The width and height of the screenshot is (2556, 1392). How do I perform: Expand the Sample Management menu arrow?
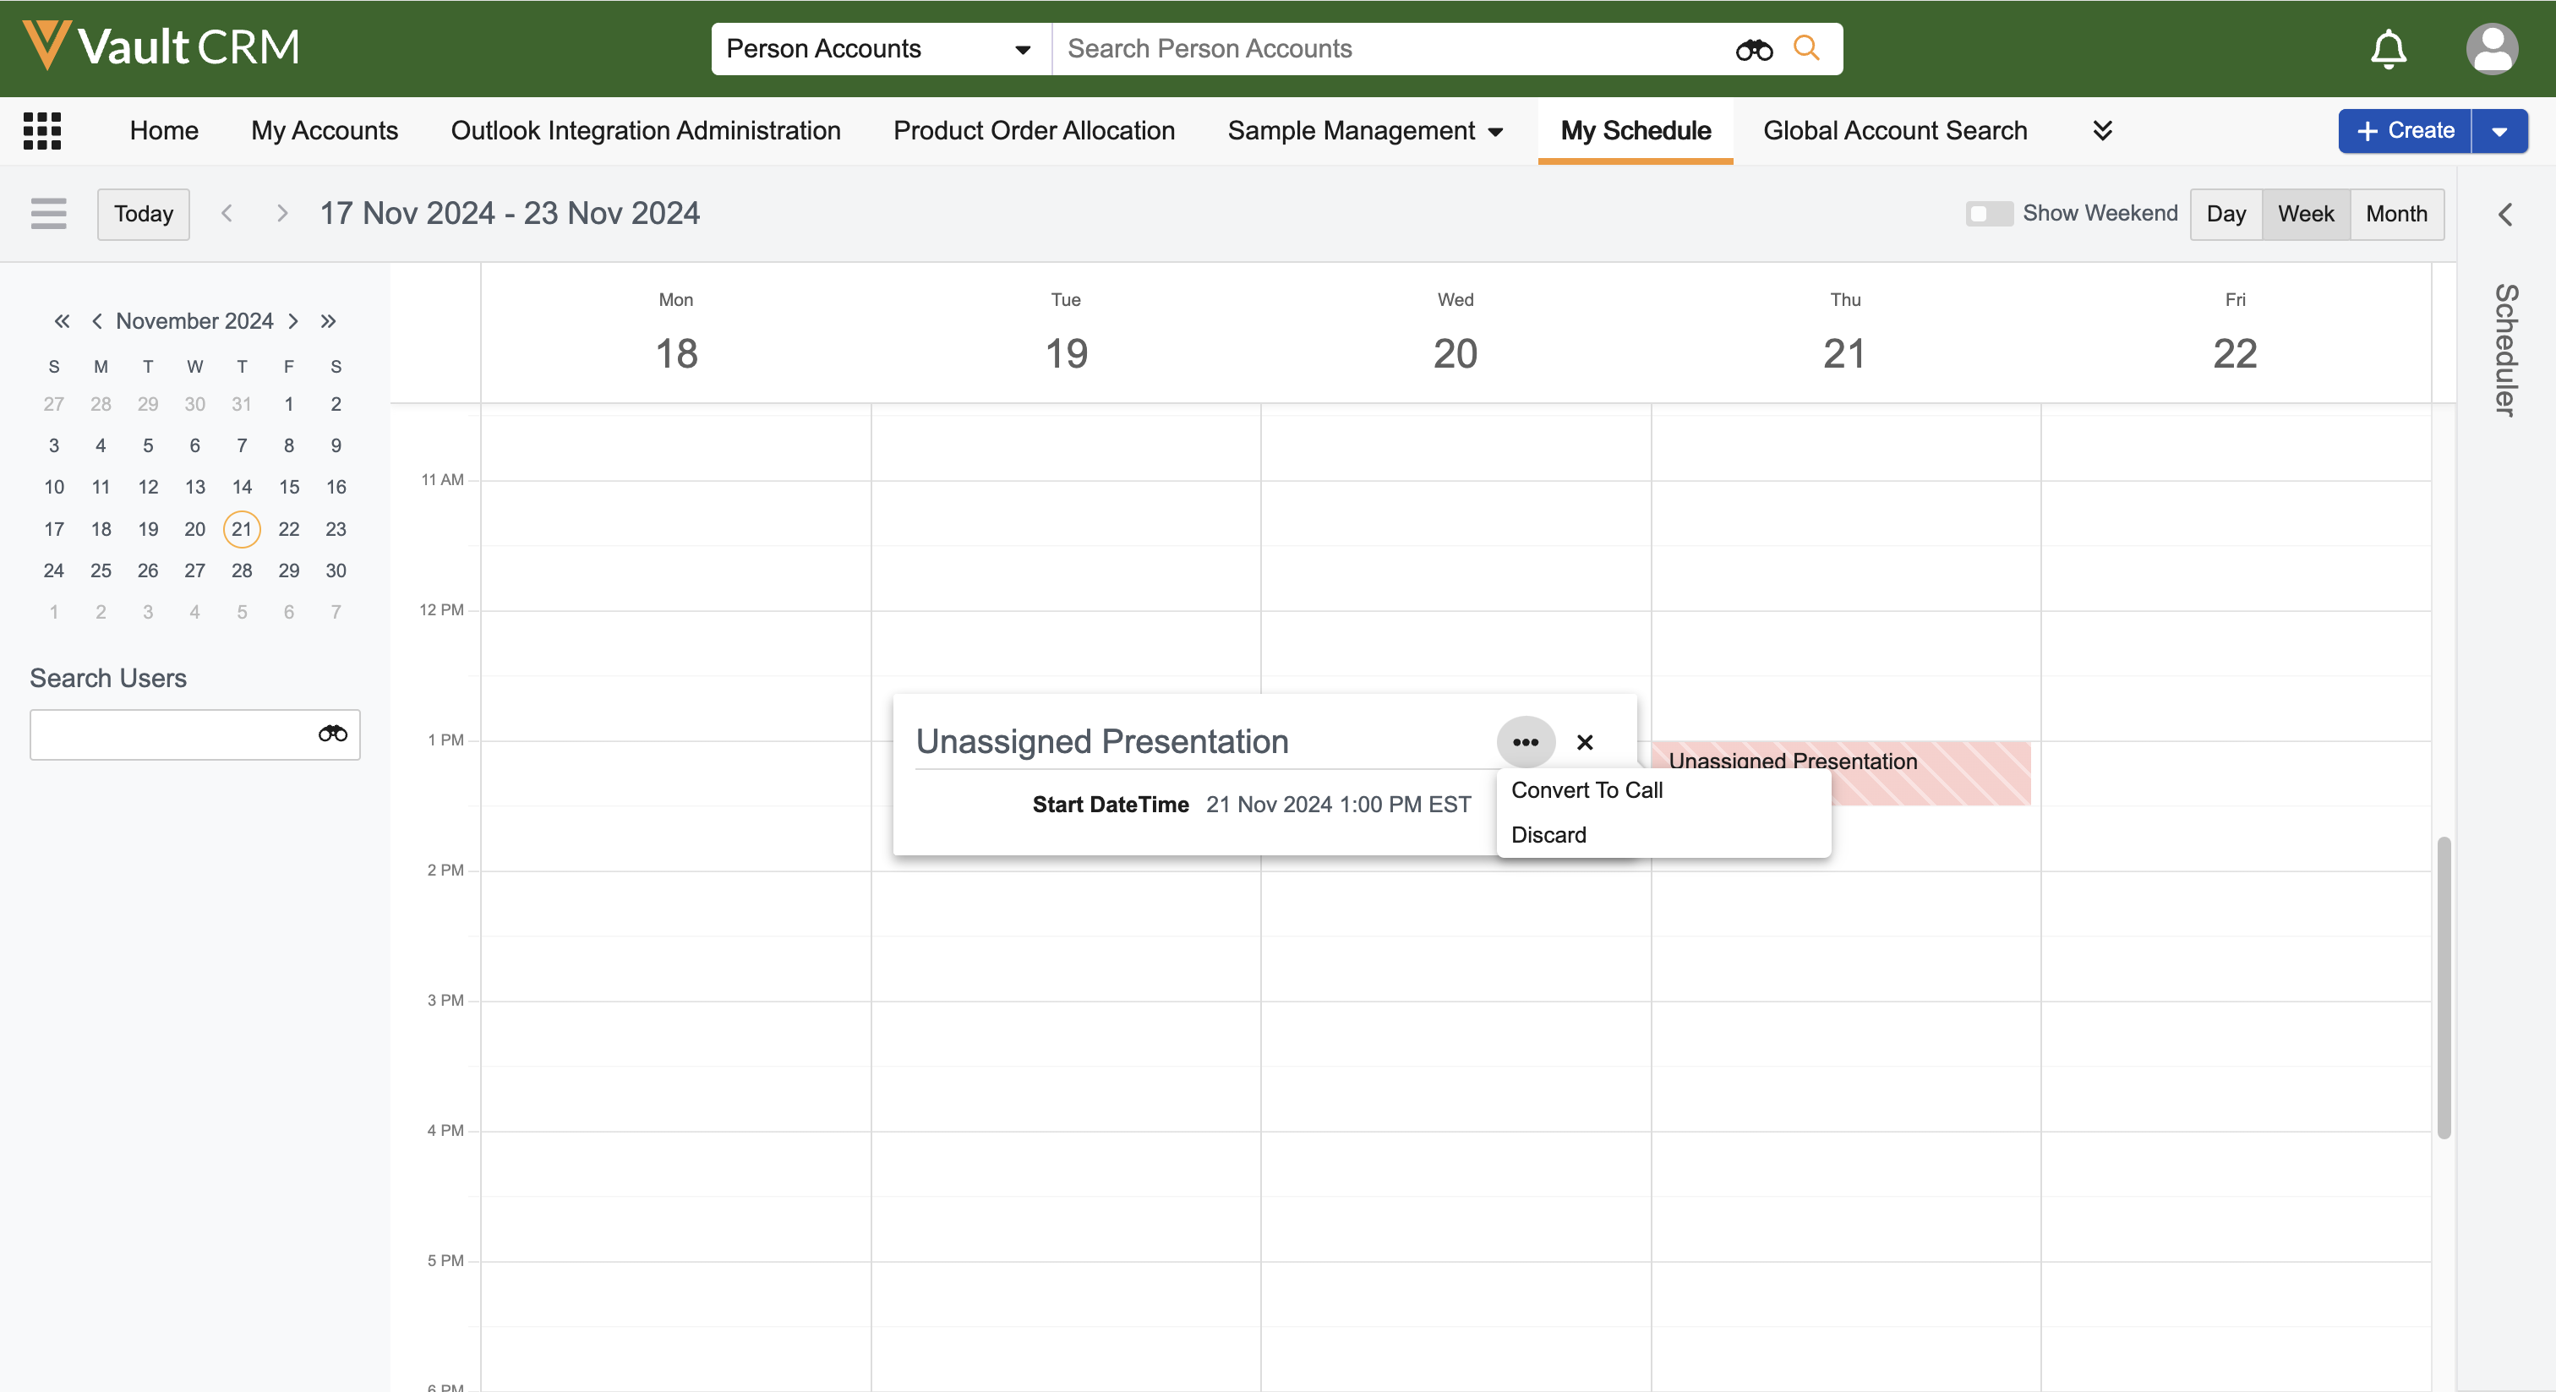tap(1496, 131)
